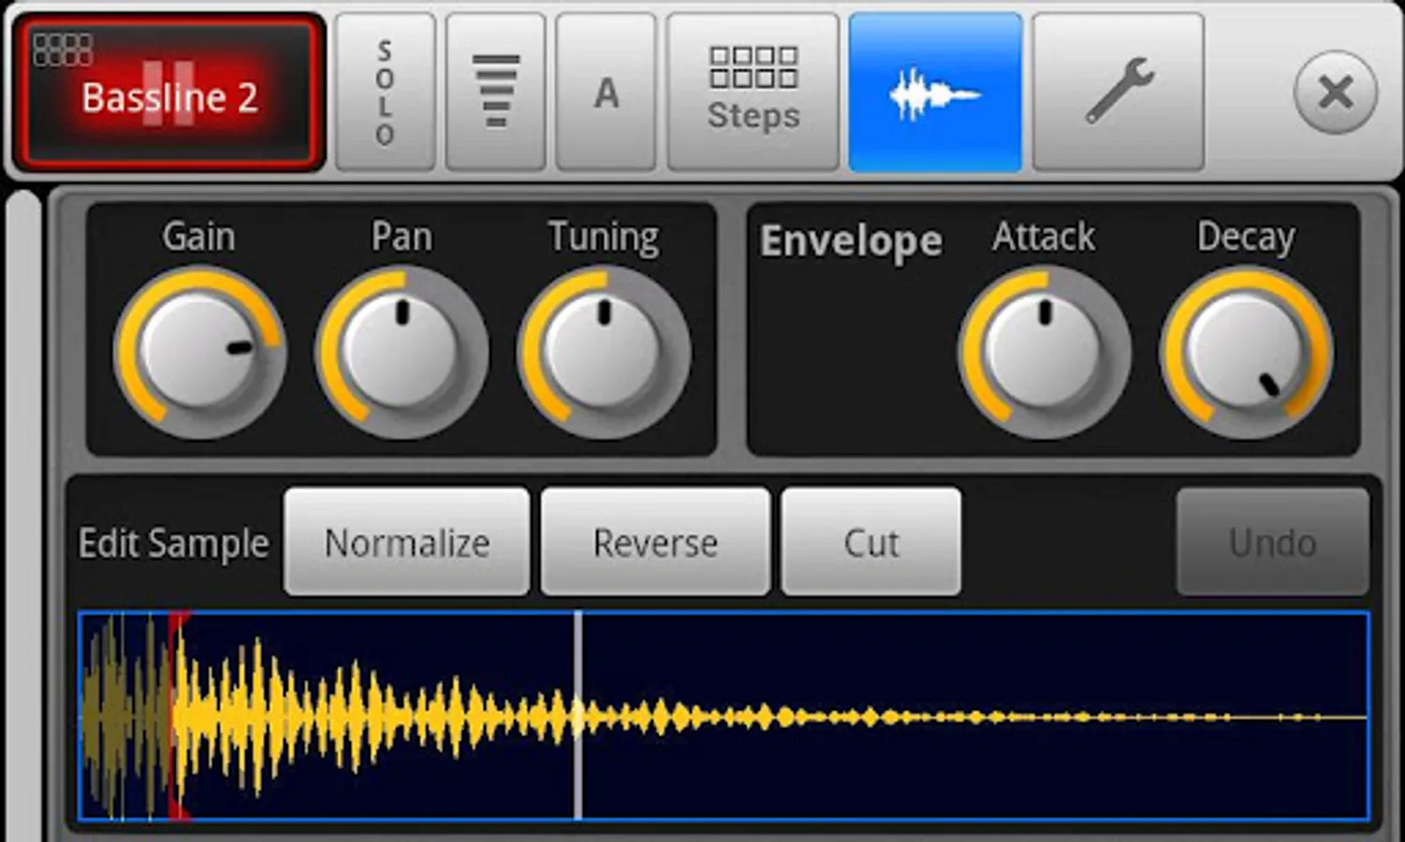Click the white end marker line in the waveform

pos(578,717)
